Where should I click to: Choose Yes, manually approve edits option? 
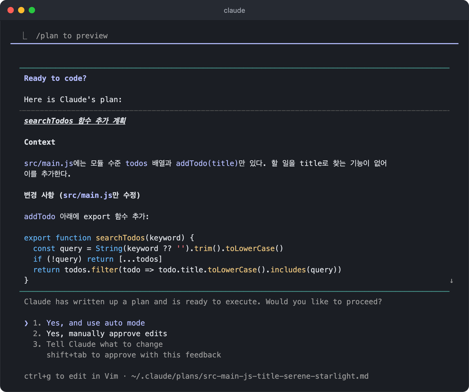tap(100, 333)
